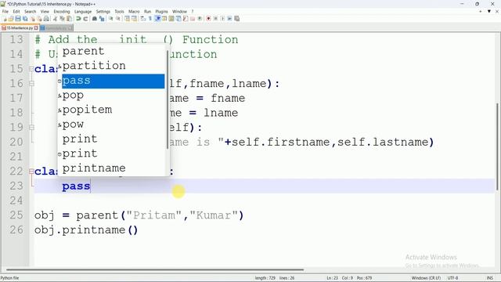
Task: Toggle the indent guide toolbar button
Action: point(157,19)
